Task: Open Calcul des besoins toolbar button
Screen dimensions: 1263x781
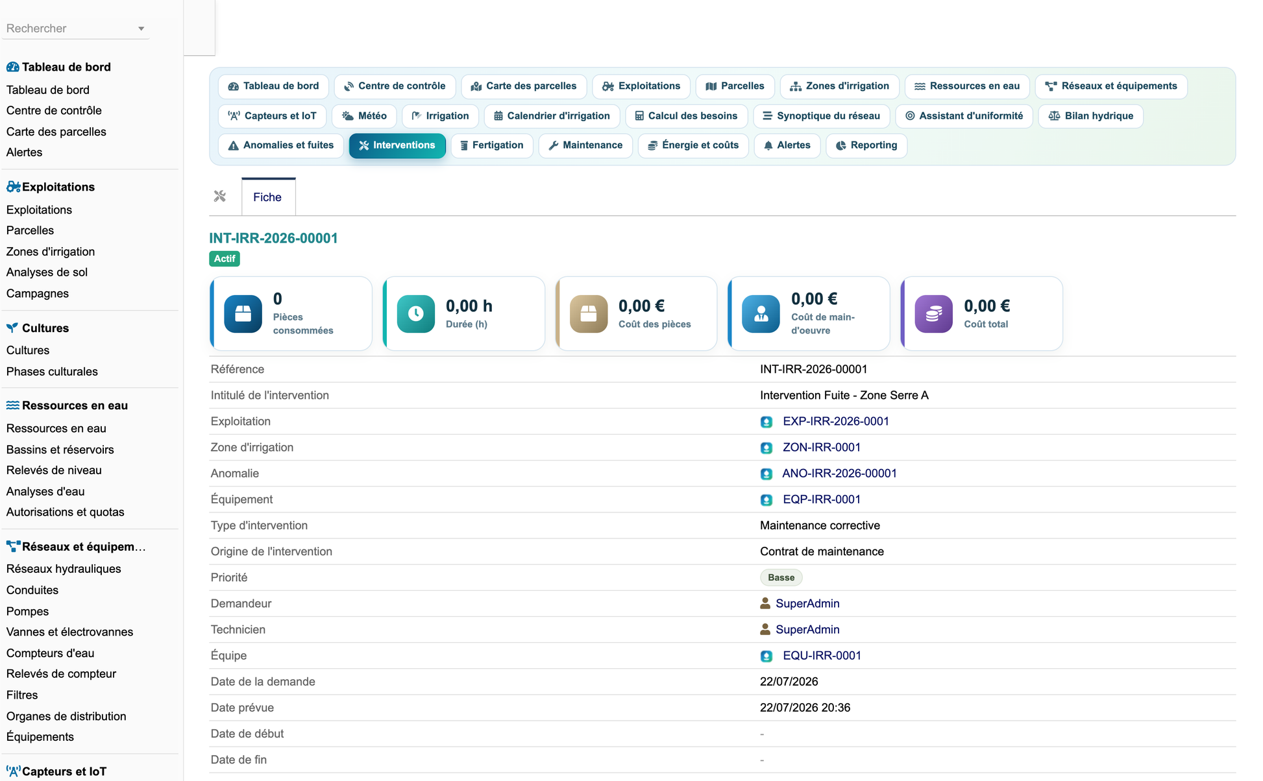Action: [x=686, y=115]
